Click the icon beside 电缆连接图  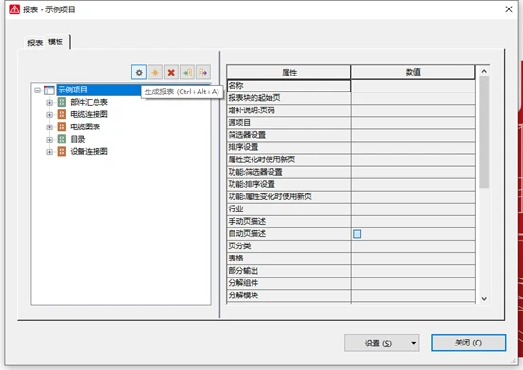tap(61, 114)
